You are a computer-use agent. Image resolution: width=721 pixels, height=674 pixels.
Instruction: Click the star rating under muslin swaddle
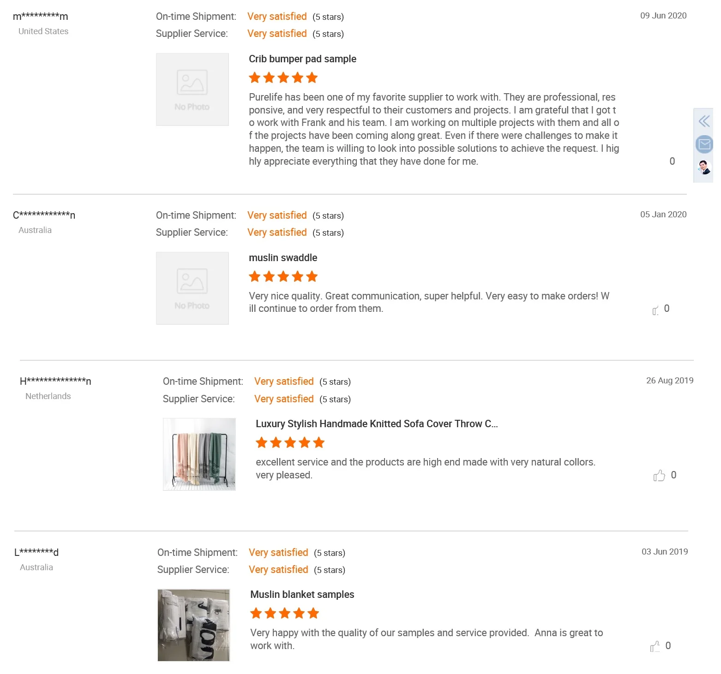pyautogui.click(x=283, y=277)
